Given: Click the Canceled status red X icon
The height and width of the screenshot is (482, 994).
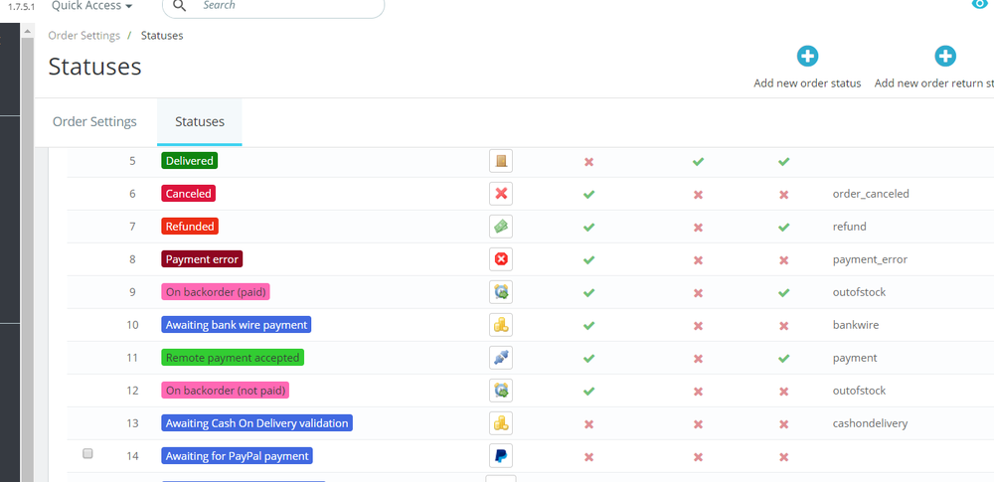Looking at the screenshot, I should click(501, 194).
